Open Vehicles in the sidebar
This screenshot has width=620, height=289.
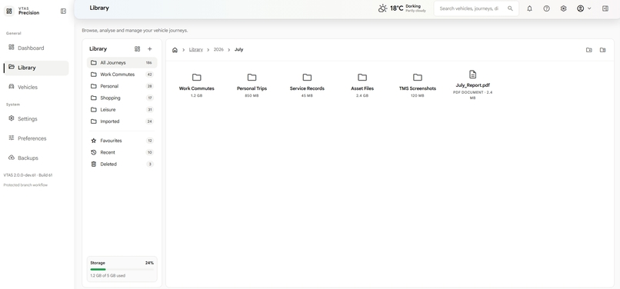pos(35,87)
